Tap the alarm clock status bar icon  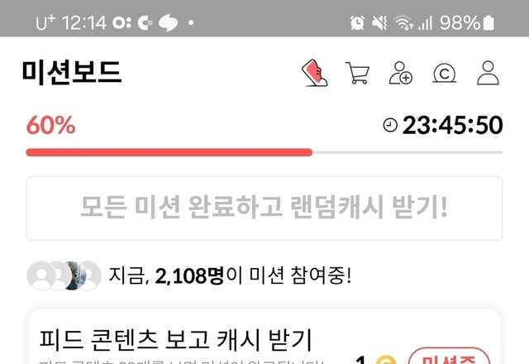coord(357,23)
